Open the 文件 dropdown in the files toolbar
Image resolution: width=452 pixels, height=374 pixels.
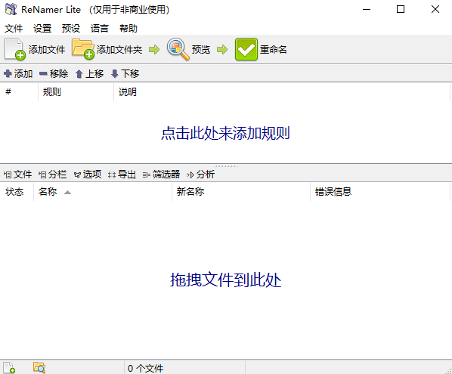pyautogui.click(x=17, y=175)
